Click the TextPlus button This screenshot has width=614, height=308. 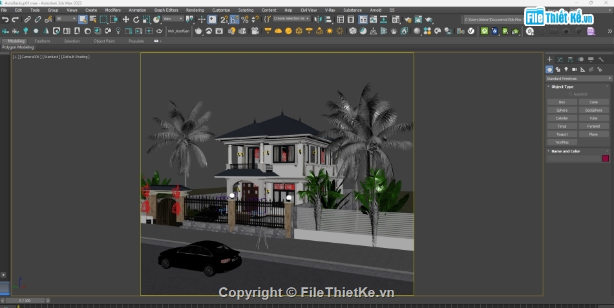(562, 142)
